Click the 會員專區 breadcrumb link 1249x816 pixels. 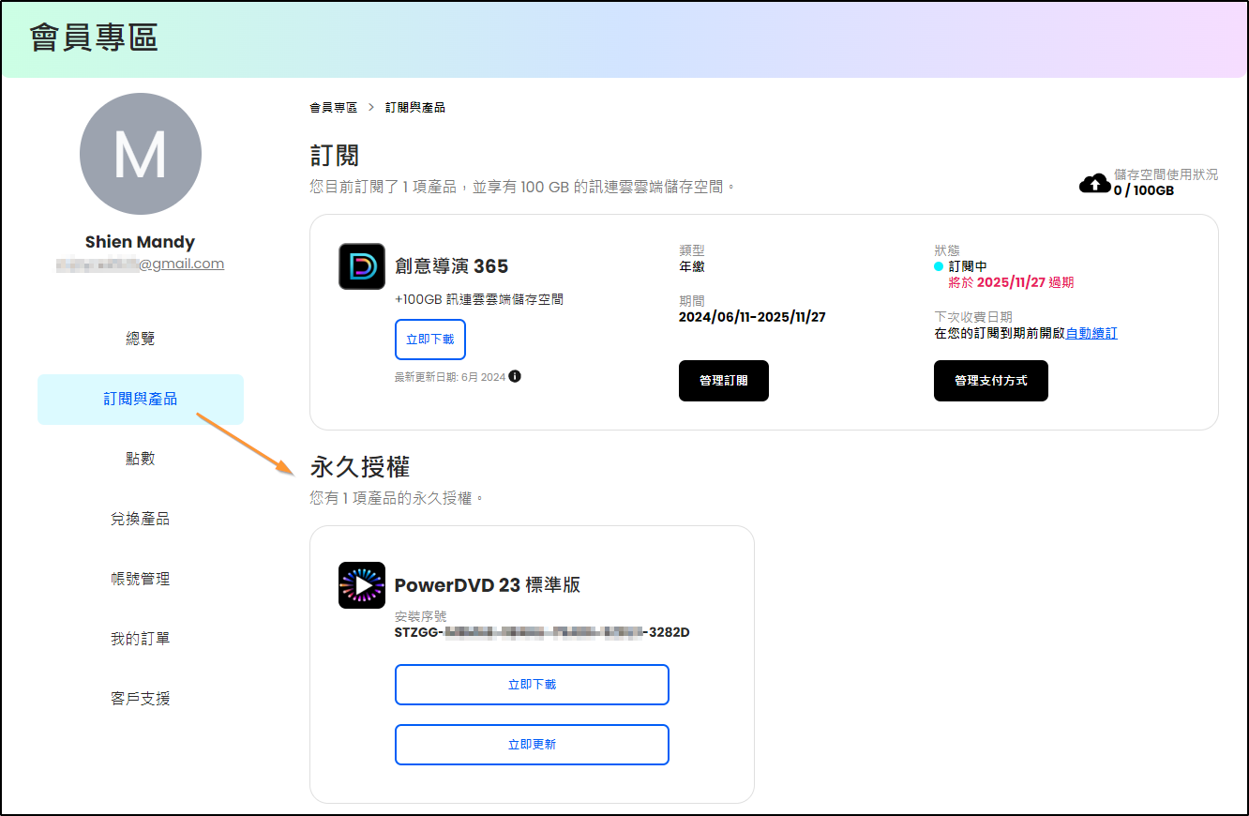pyautogui.click(x=334, y=108)
